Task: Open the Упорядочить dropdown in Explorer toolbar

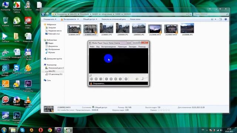Action: pyautogui.click(x=50, y=19)
